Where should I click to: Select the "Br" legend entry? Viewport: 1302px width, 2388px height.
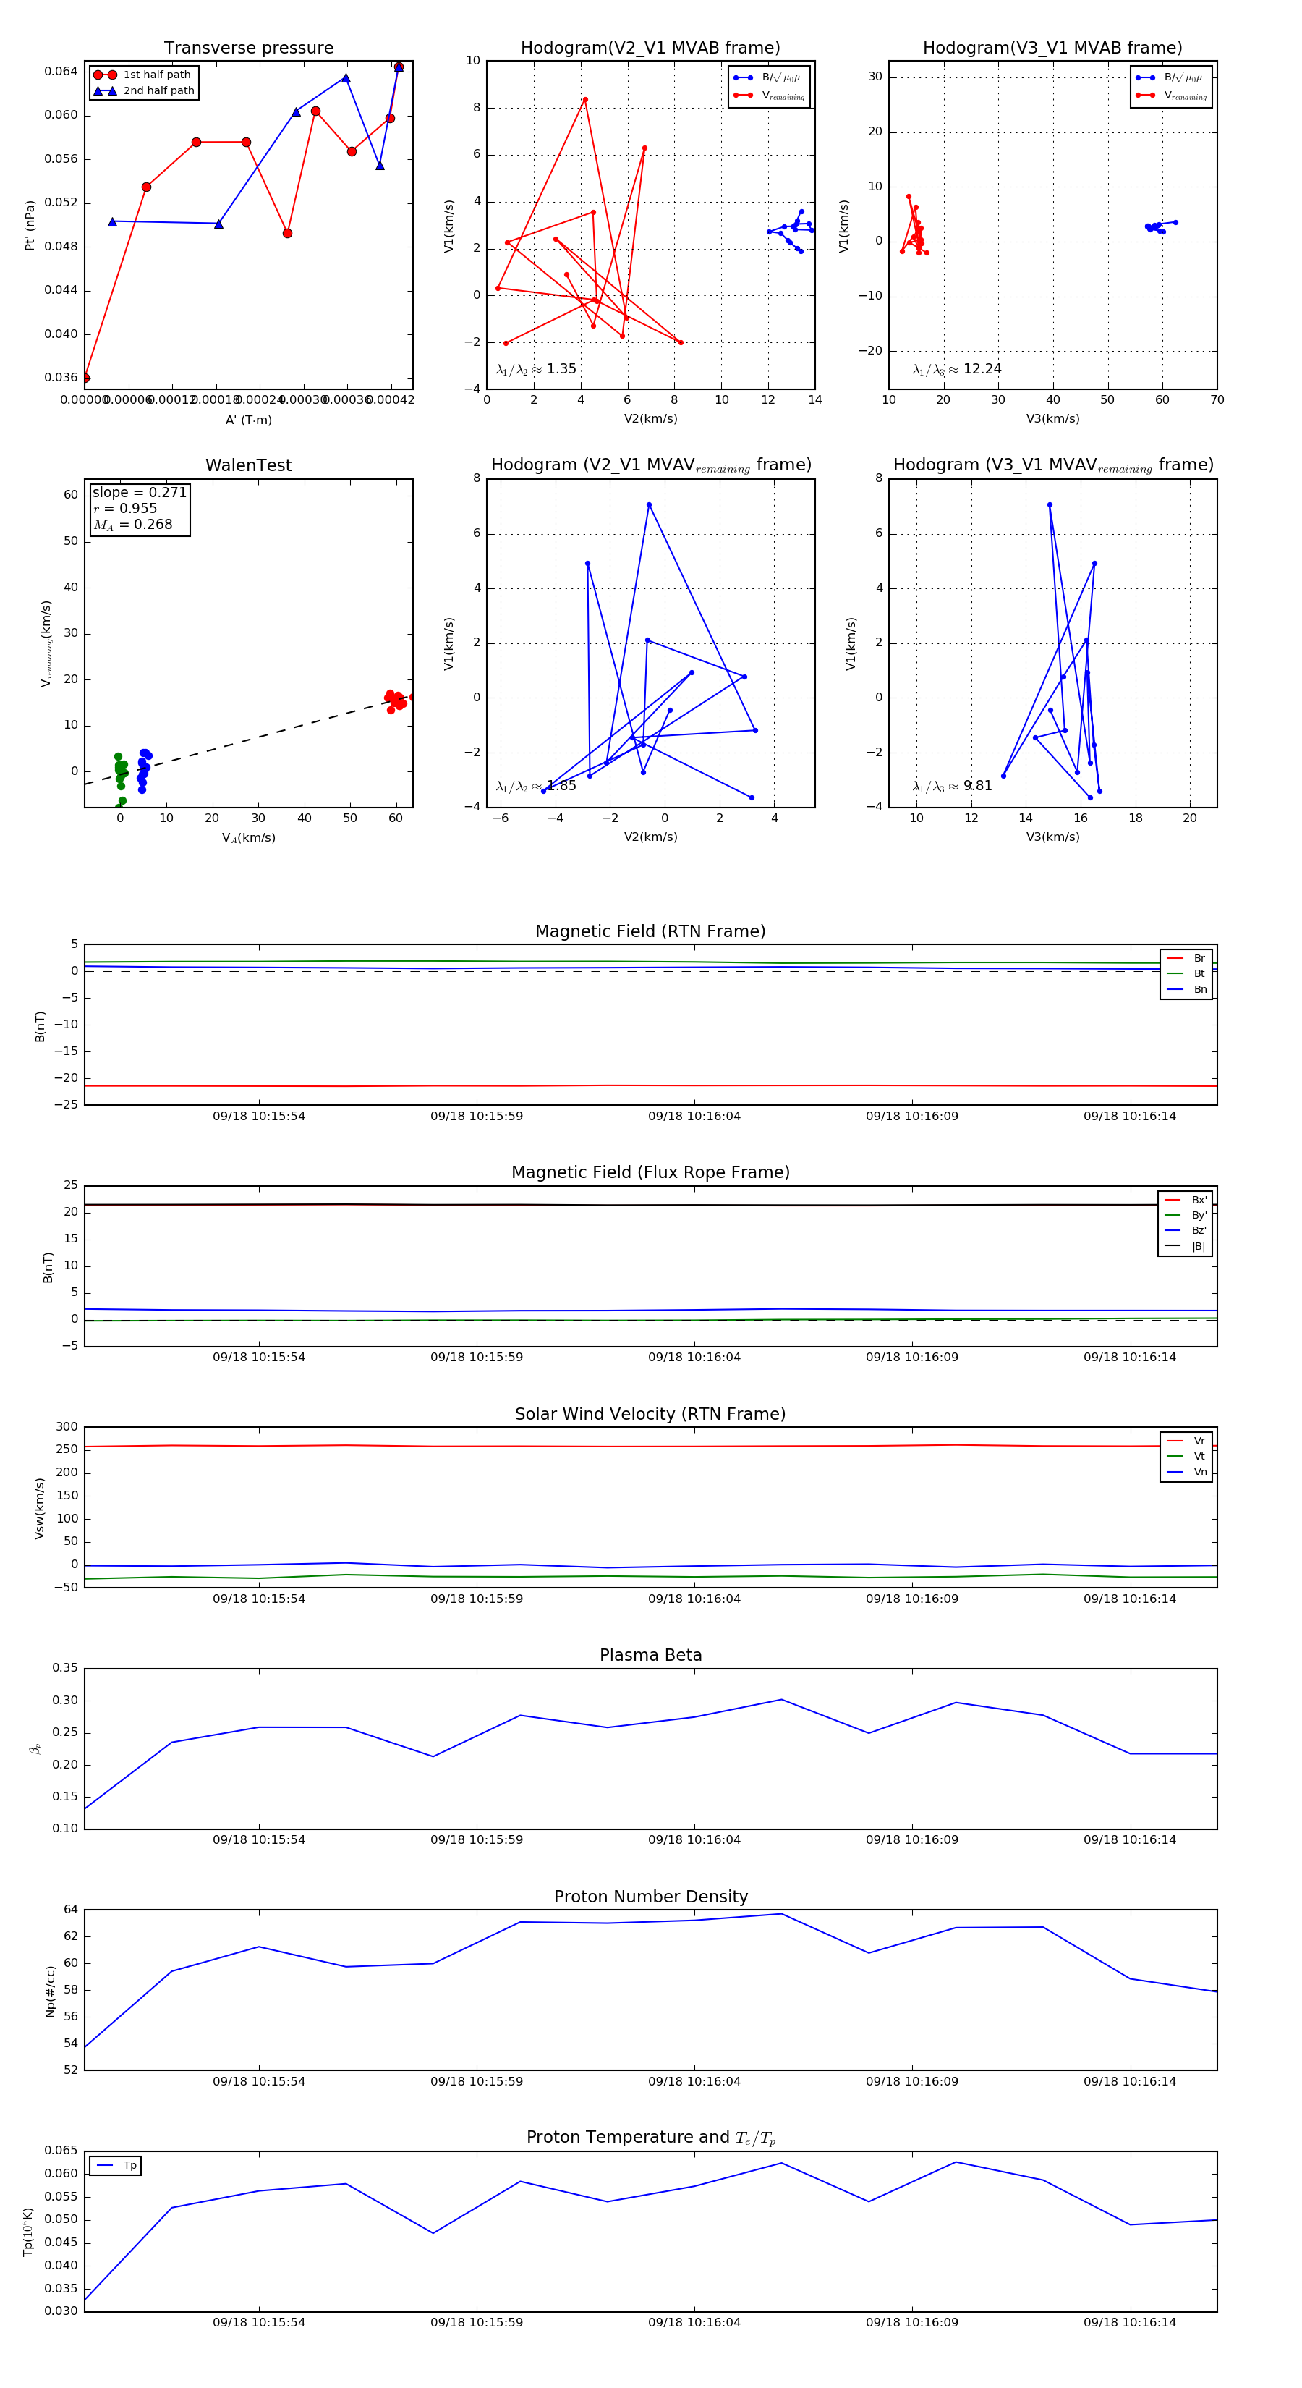[x=1186, y=959]
